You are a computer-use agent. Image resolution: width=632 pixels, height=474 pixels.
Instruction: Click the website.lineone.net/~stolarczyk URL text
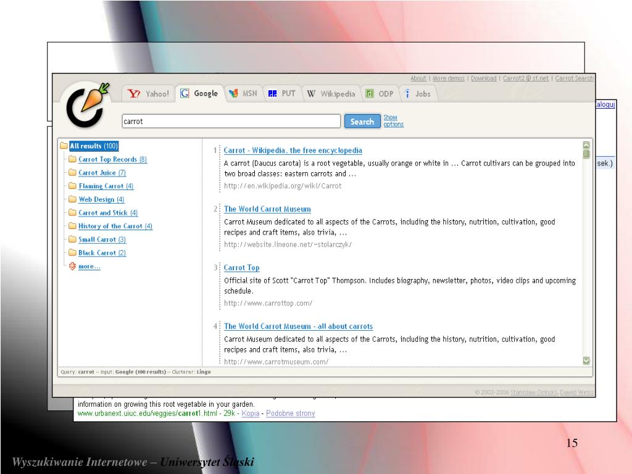288,244
